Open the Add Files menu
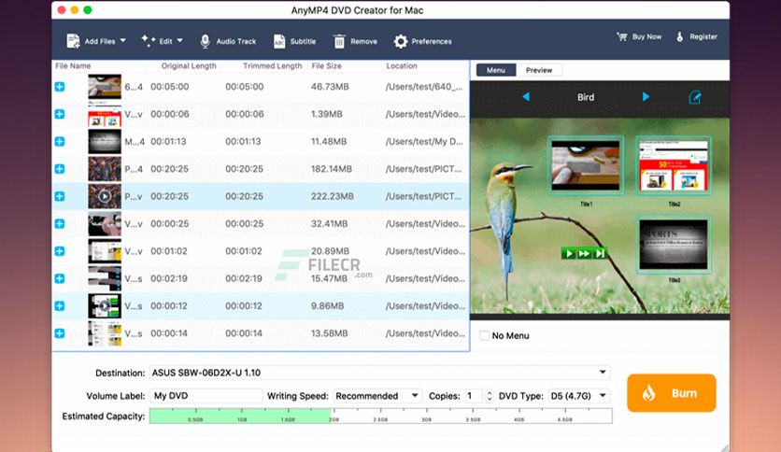This screenshot has height=452, width=781. click(95, 41)
